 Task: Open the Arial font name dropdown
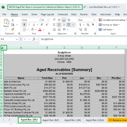pos(40,20)
